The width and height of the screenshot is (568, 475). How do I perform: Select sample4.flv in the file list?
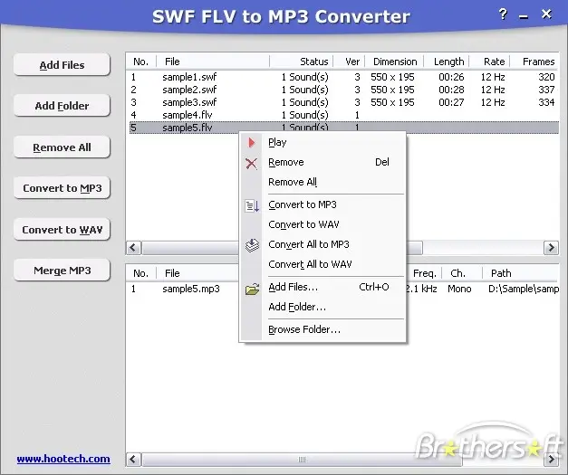188,115
